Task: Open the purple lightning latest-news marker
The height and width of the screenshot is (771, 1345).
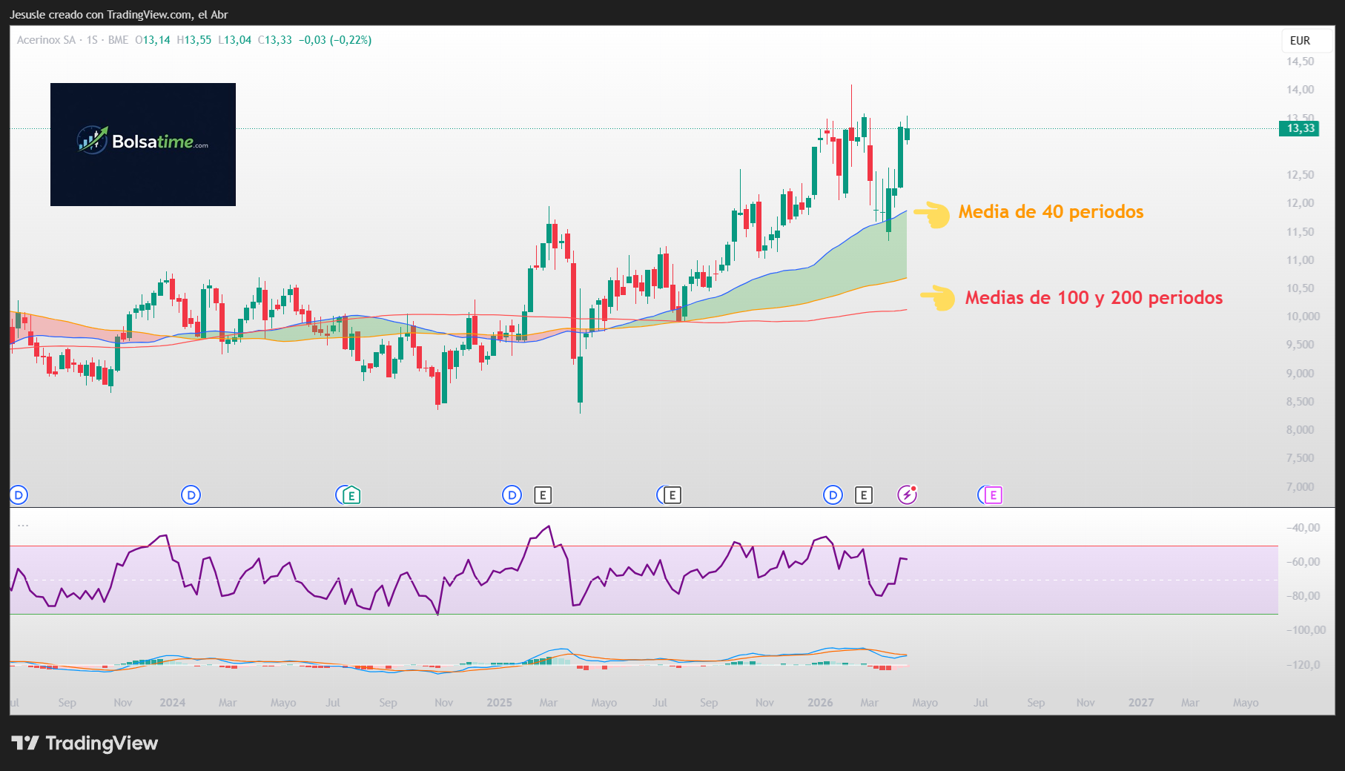Action: coord(908,494)
